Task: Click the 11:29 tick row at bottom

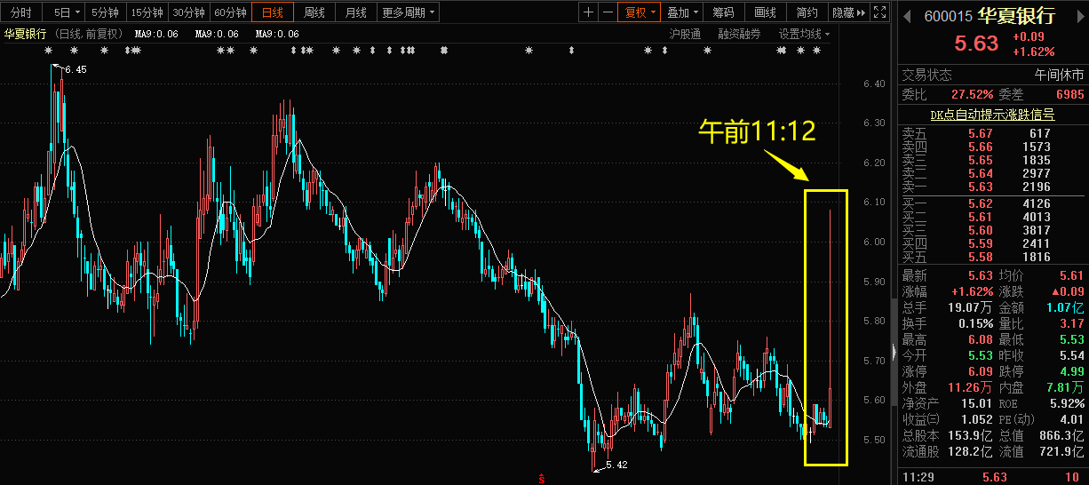Action: pyautogui.click(x=993, y=477)
